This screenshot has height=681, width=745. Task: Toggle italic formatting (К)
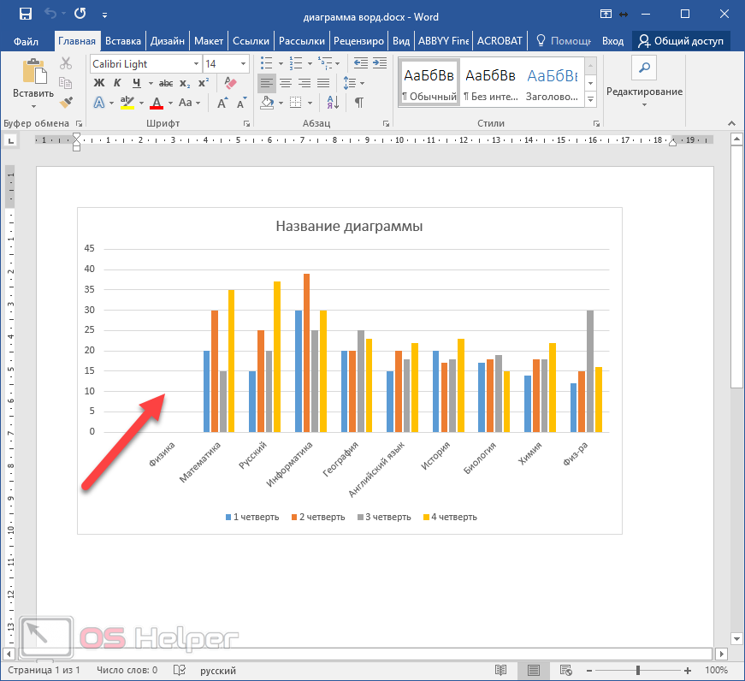point(118,83)
